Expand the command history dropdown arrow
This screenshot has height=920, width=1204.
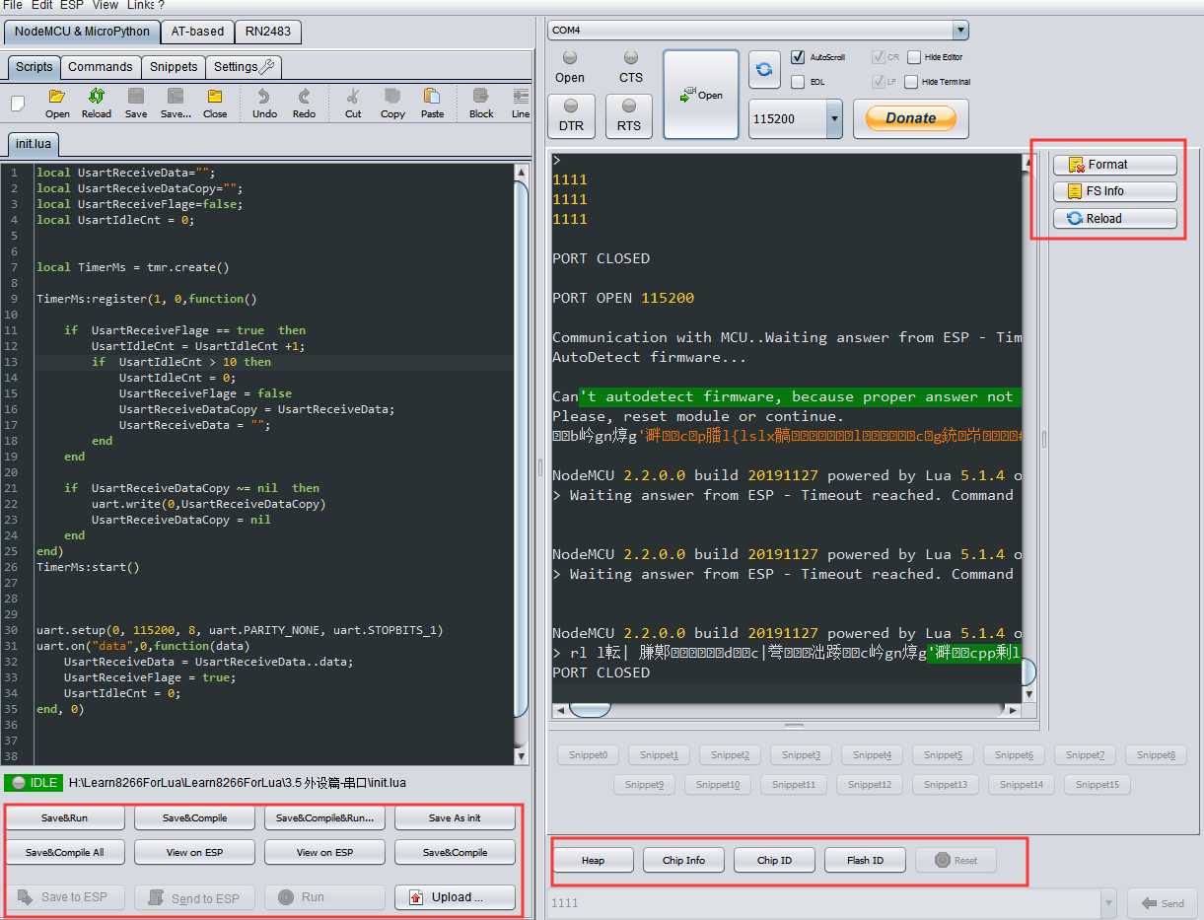pos(1109,903)
